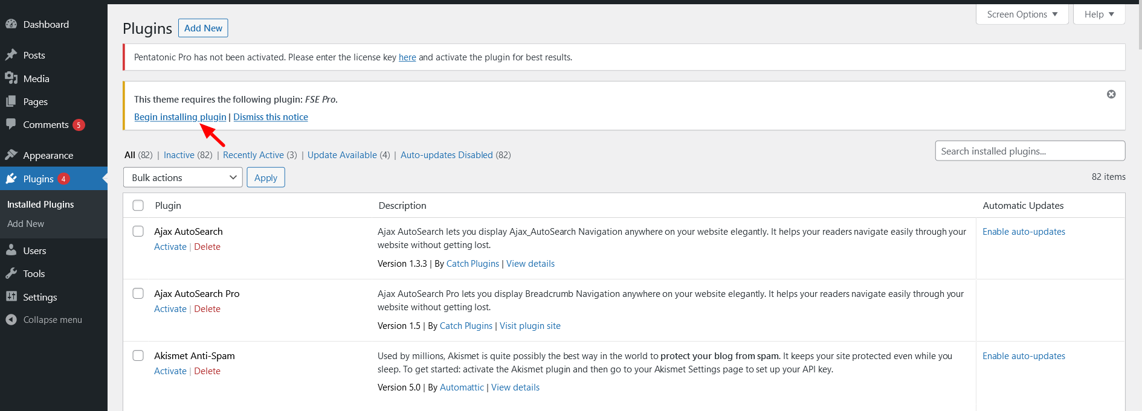Dismiss the FSE Pro notice with X icon
This screenshot has width=1142, height=411.
click(1111, 94)
